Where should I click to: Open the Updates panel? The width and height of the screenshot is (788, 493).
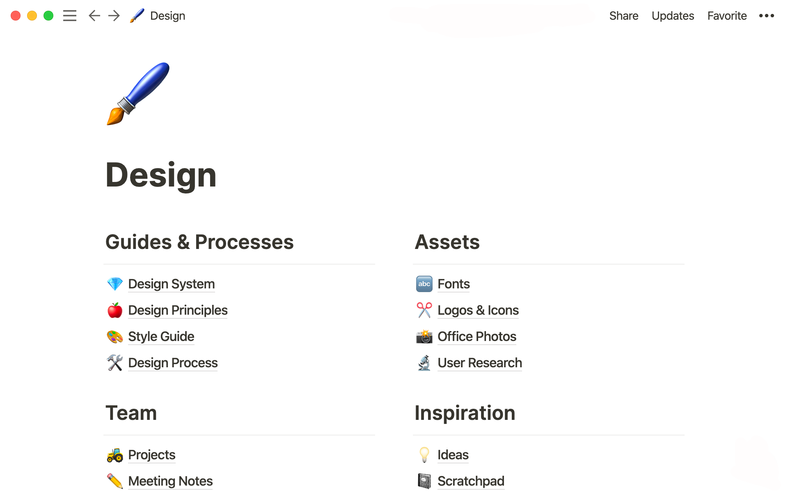click(672, 15)
